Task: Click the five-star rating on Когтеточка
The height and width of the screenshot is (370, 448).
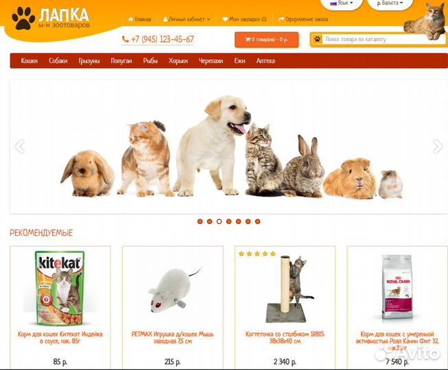Action: coord(257,254)
